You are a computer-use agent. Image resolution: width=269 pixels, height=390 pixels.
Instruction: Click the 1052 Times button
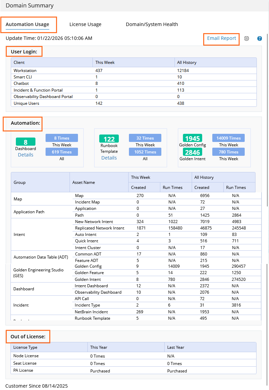point(145,152)
